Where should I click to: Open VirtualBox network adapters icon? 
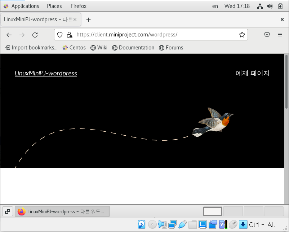(173, 224)
